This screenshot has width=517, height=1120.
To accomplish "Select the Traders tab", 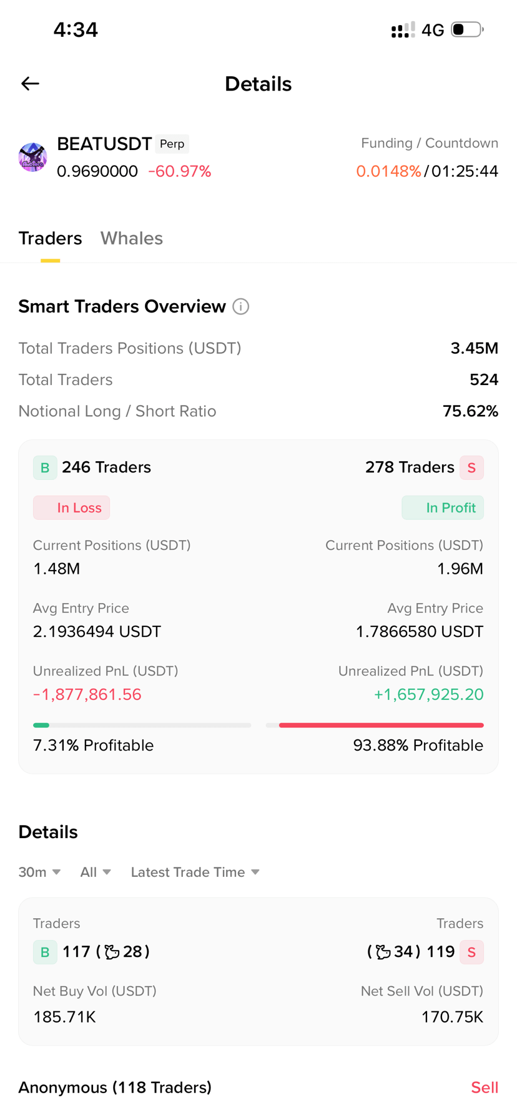I will [50, 238].
